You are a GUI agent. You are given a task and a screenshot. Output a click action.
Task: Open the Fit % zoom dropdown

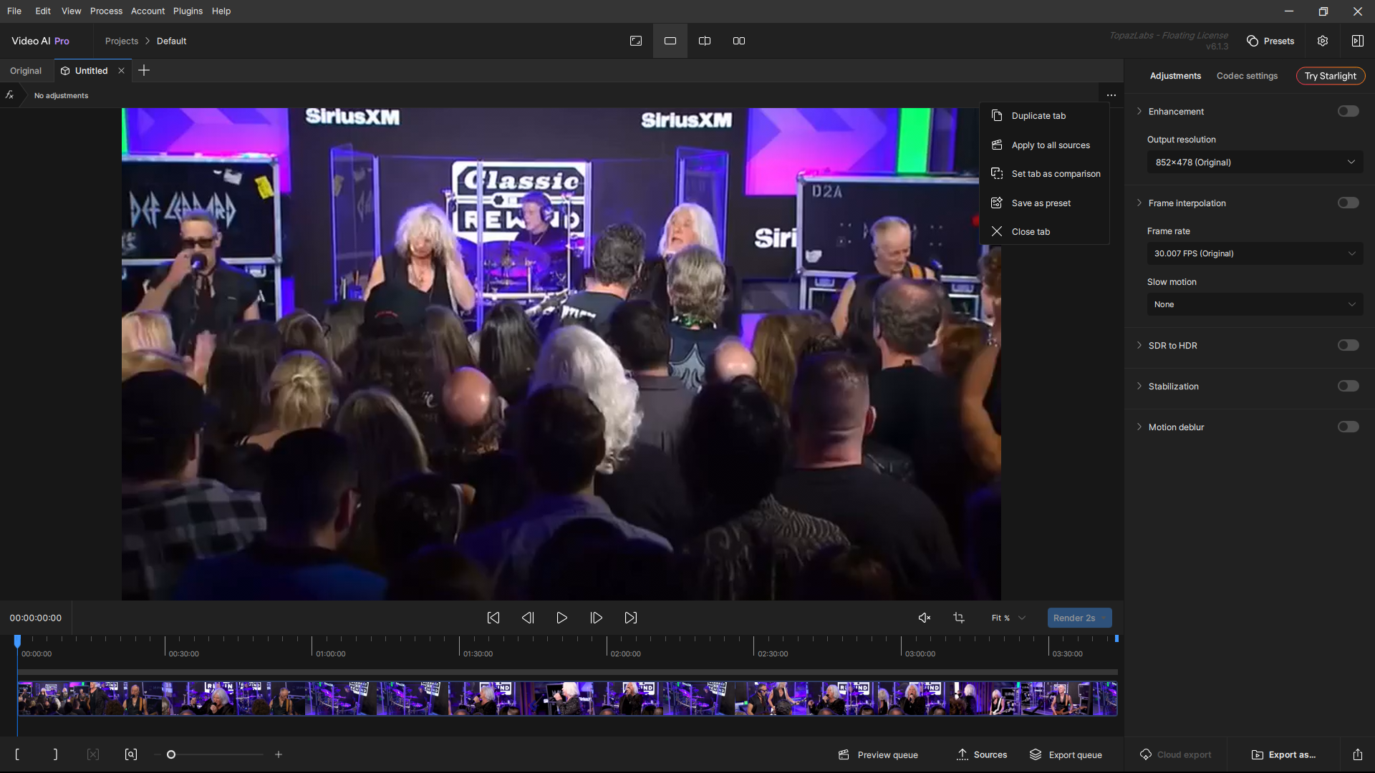1008,618
